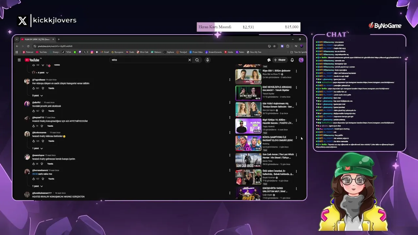Open a new browser tab with plus
Screen dimensions: 418x235
(59, 39)
